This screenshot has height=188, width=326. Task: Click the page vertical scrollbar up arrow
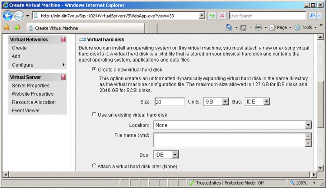[x=320, y=37]
